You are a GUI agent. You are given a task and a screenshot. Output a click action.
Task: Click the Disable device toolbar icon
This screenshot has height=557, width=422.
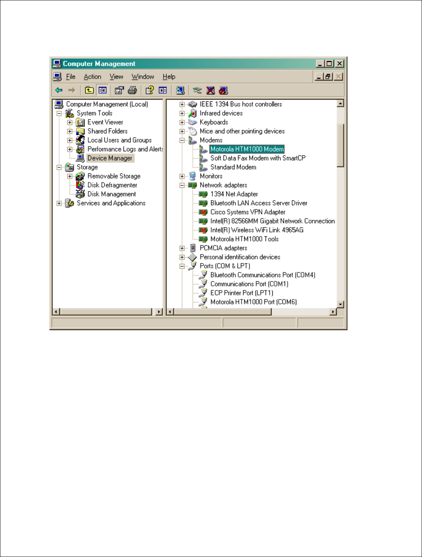click(223, 90)
